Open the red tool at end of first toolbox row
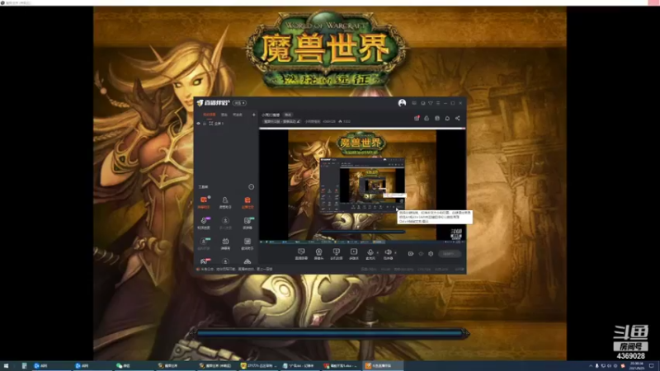 pos(247,202)
